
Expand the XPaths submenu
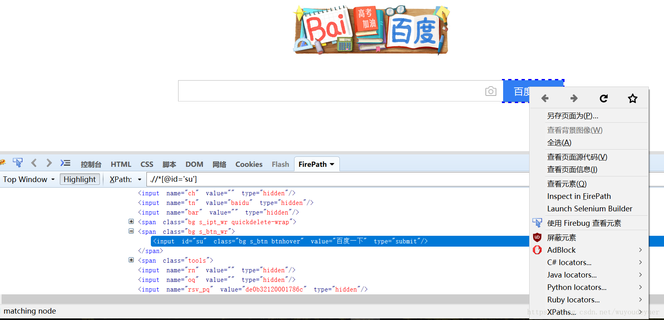click(589, 312)
